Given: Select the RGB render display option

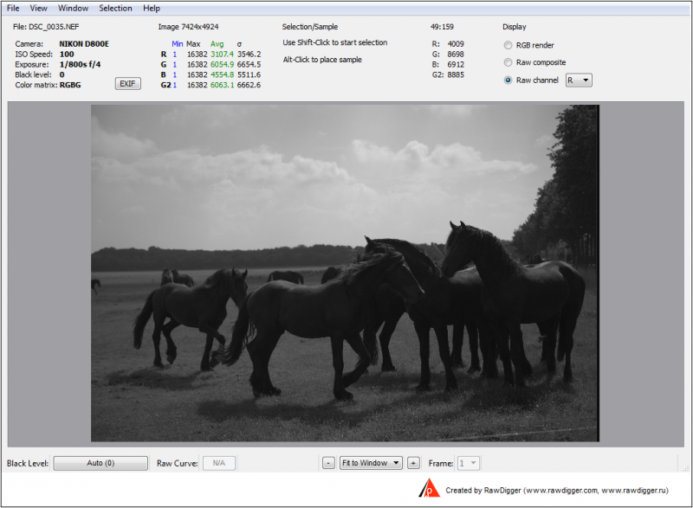Looking at the screenshot, I should click(x=529, y=45).
